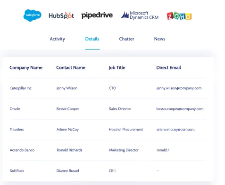The image size is (225, 185).
Task: Select the Travelers company cell
Action: coord(17,130)
